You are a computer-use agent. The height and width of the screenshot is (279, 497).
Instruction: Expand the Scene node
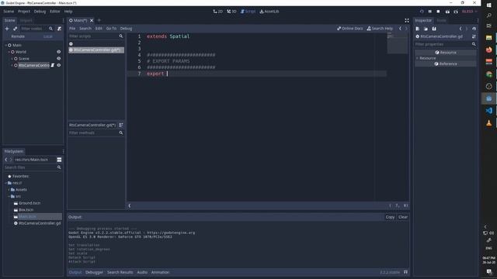[12, 59]
